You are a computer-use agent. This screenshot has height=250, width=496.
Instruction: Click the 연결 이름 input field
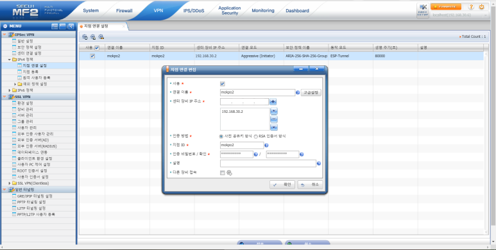(257, 92)
